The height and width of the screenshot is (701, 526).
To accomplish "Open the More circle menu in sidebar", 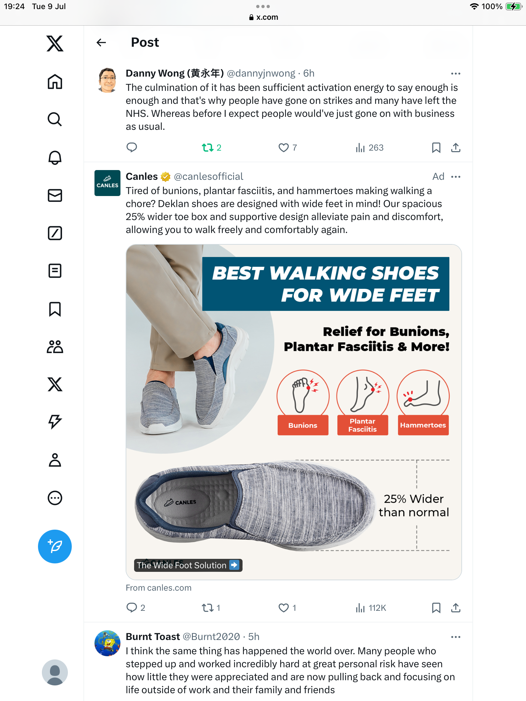I will 55,498.
